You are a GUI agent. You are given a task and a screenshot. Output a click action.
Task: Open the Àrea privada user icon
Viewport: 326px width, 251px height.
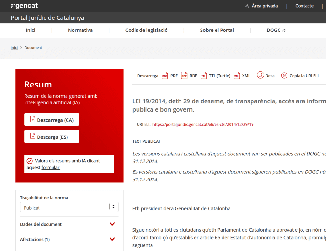click(x=247, y=6)
